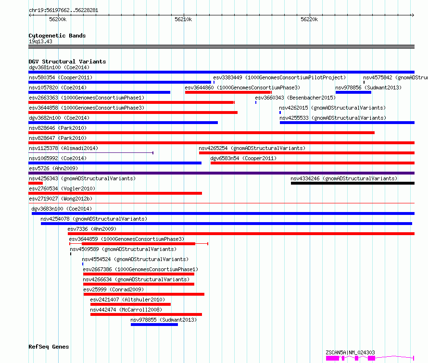Open esv7336 (Ahn2009) variant label
The height and width of the screenshot is (363, 428).
coord(92,229)
